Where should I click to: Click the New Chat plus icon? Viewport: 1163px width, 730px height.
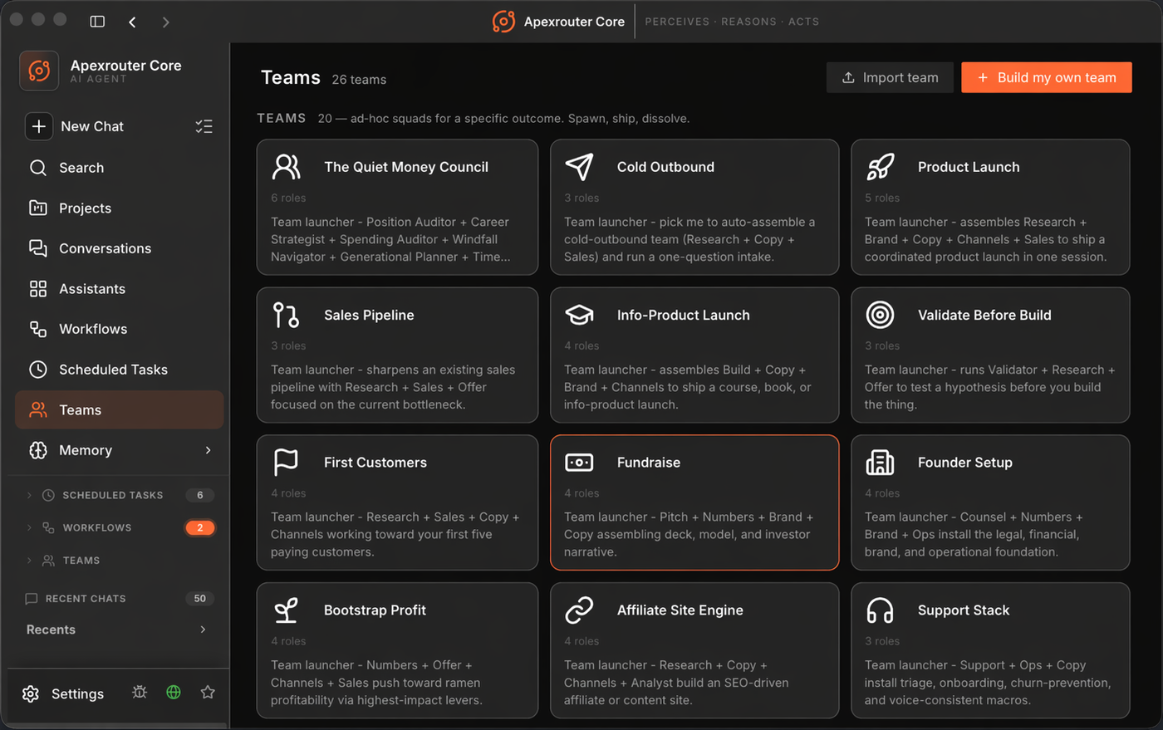click(38, 126)
